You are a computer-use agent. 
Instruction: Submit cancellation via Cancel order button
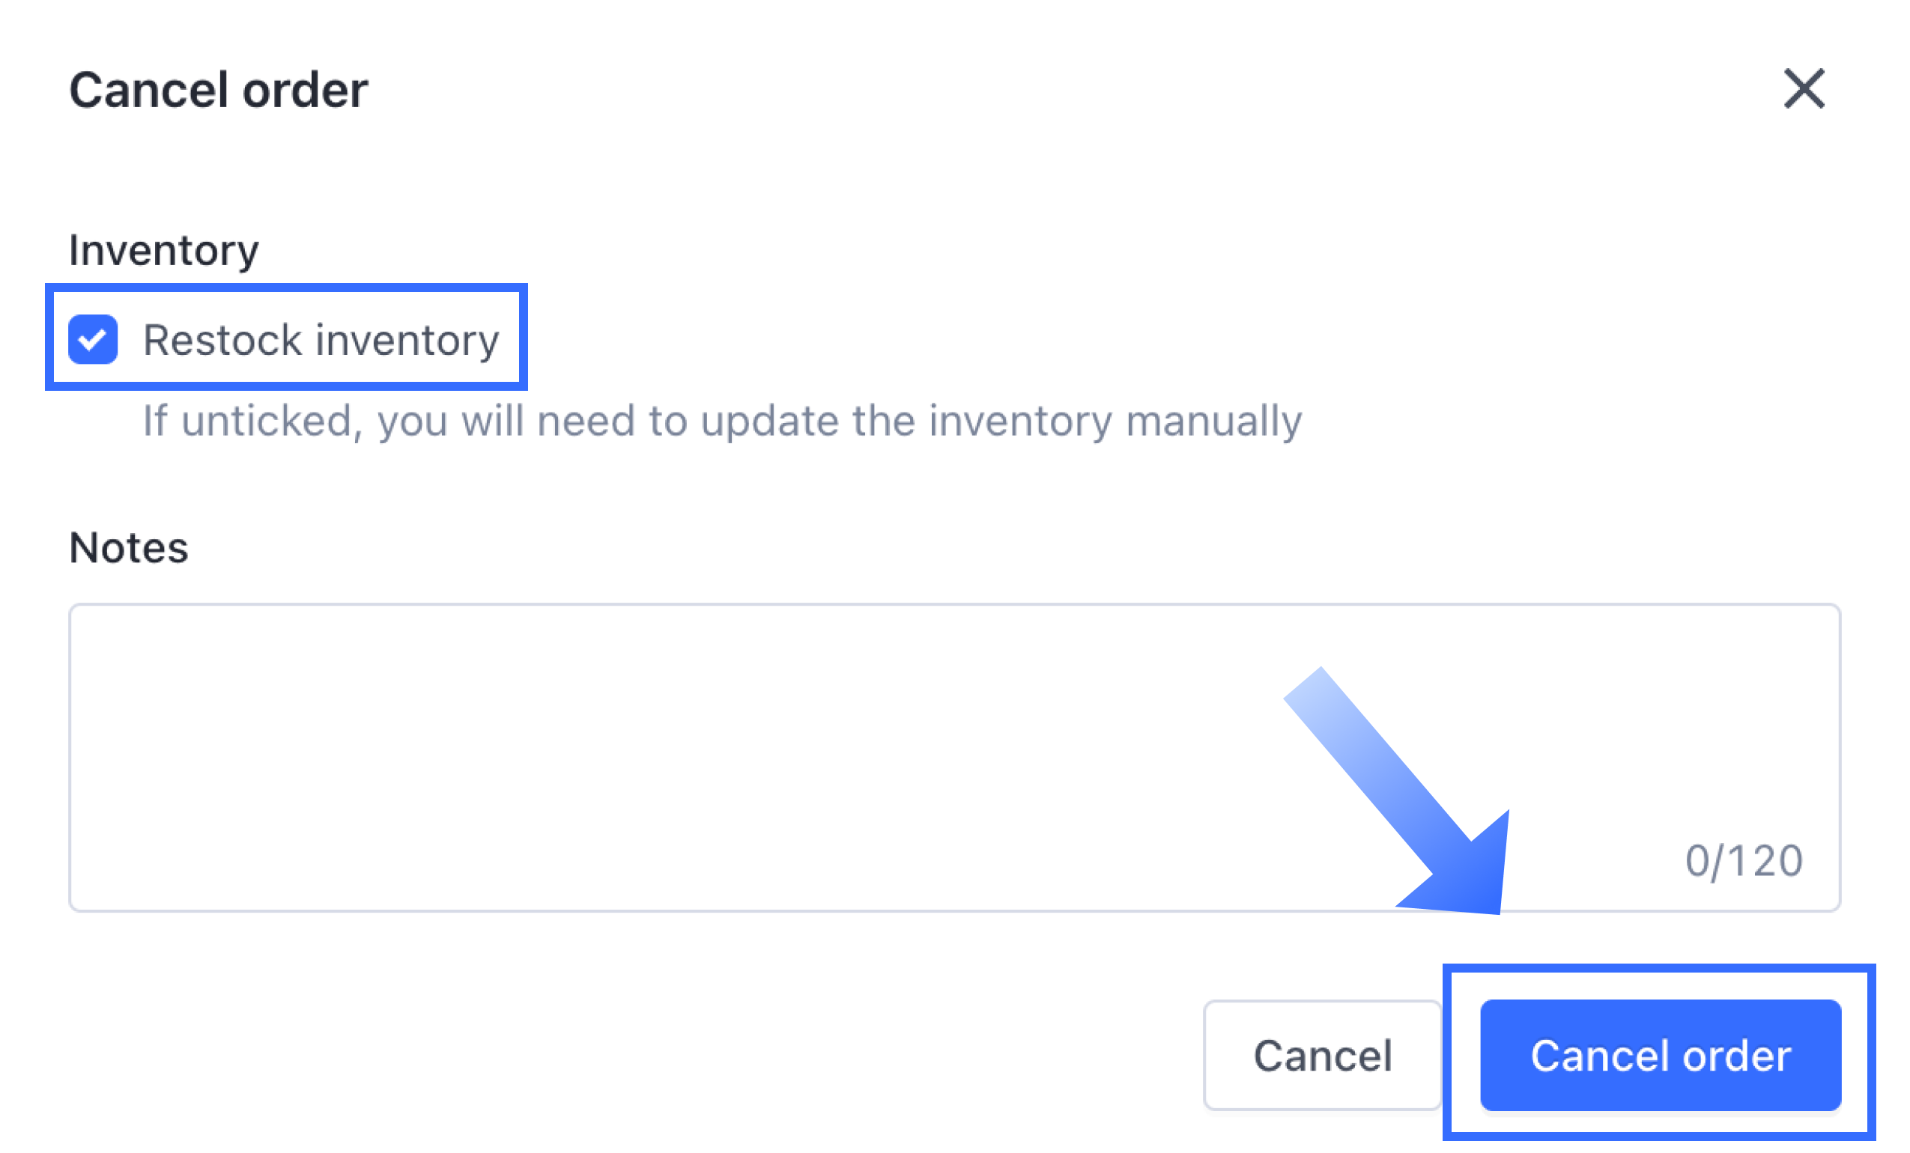(1661, 1055)
